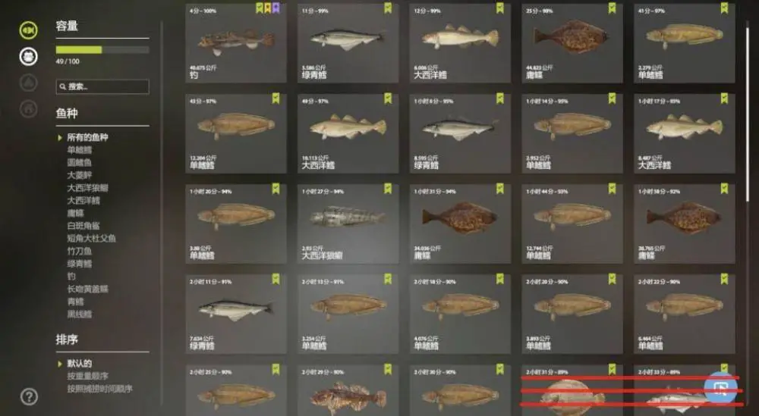Click the dimmed third sidebar icon
759x416 pixels.
(x=29, y=83)
